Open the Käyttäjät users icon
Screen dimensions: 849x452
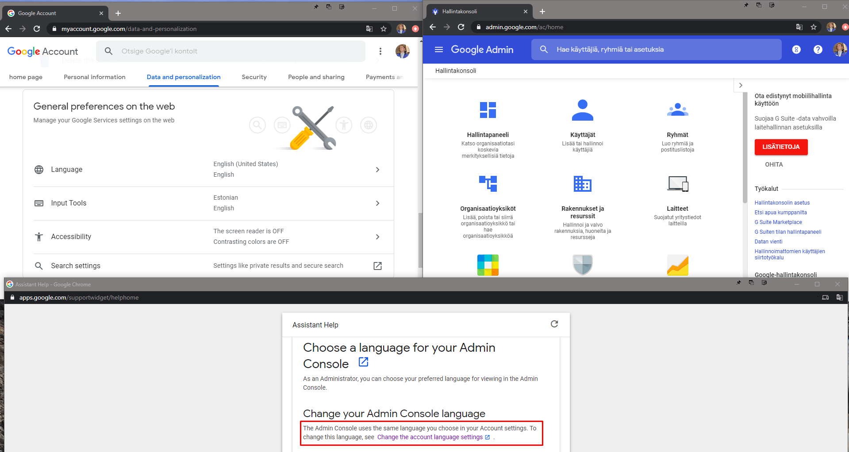(x=582, y=110)
